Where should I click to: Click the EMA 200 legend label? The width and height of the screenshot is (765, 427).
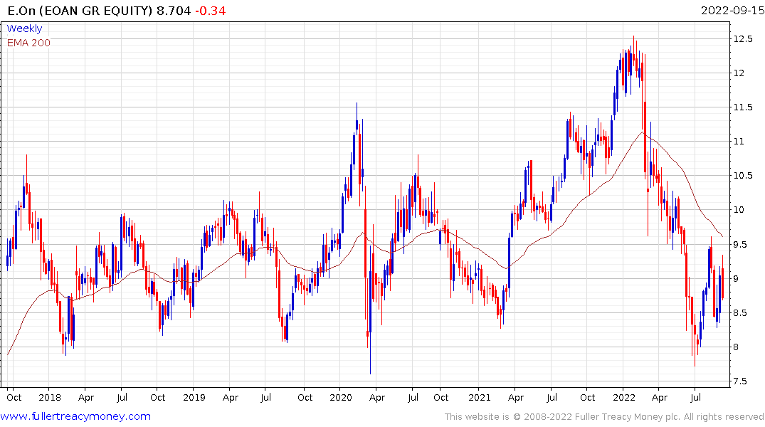click(x=28, y=43)
